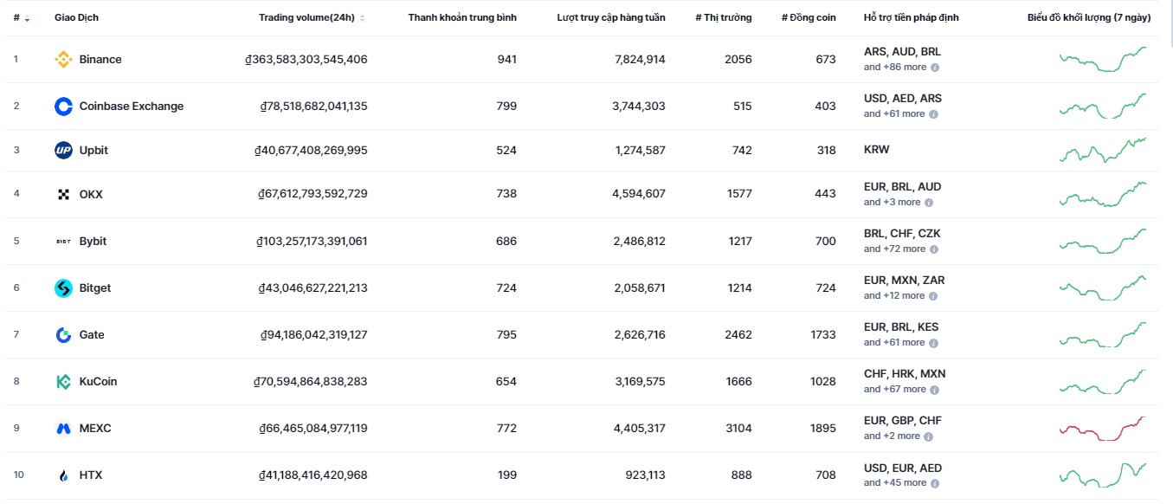This screenshot has height=504, width=1173.
Task: Click the MEXC logo icon
Action: tap(63, 429)
